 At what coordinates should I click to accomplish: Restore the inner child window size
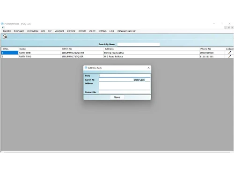229,28
